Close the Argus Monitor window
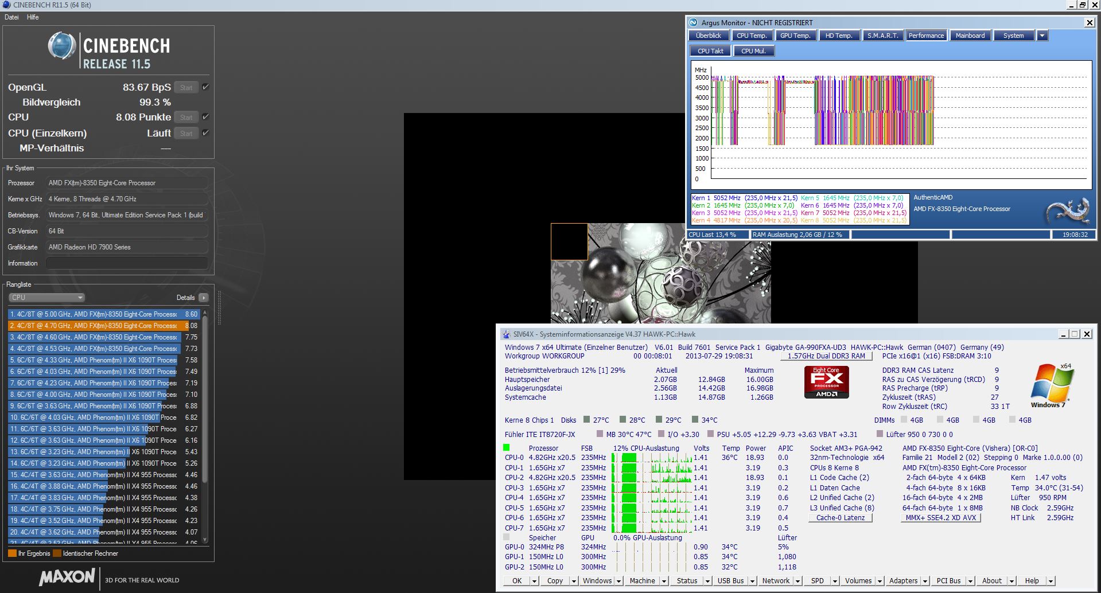This screenshot has width=1101, height=593. click(x=1089, y=22)
